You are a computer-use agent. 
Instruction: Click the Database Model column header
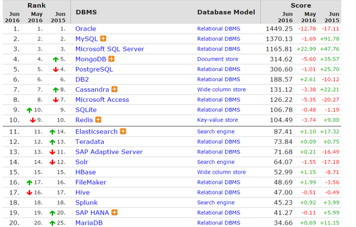[226, 12]
